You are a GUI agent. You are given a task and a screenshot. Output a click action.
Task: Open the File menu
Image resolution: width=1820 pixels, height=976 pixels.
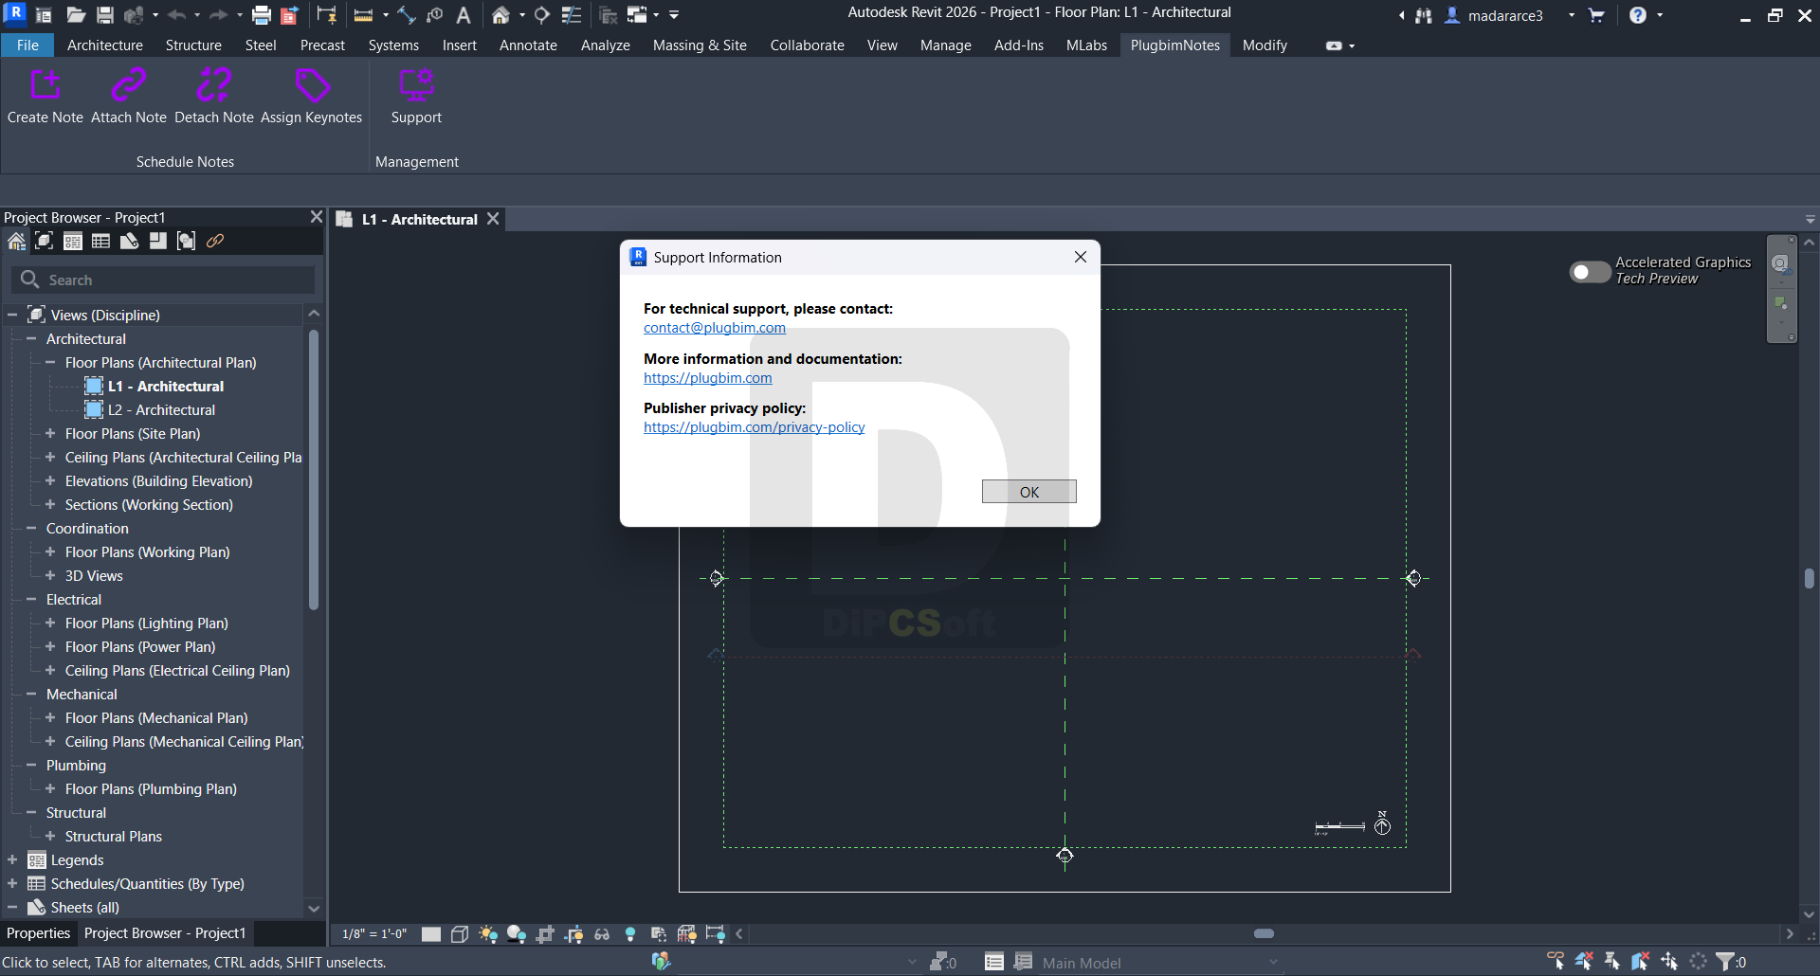click(27, 45)
